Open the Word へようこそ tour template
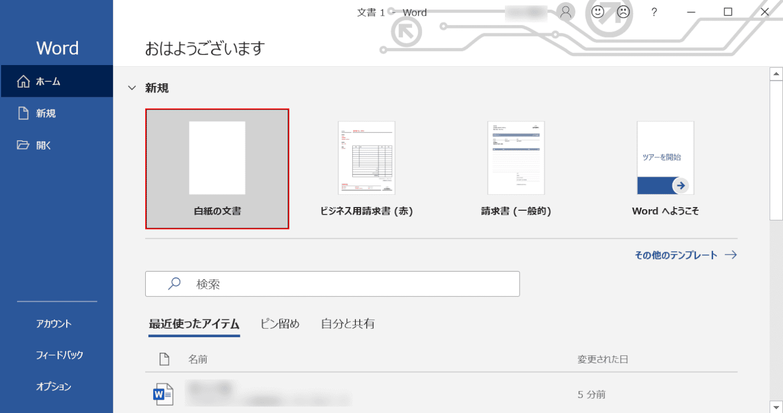The width and height of the screenshot is (783, 413). tap(665, 169)
